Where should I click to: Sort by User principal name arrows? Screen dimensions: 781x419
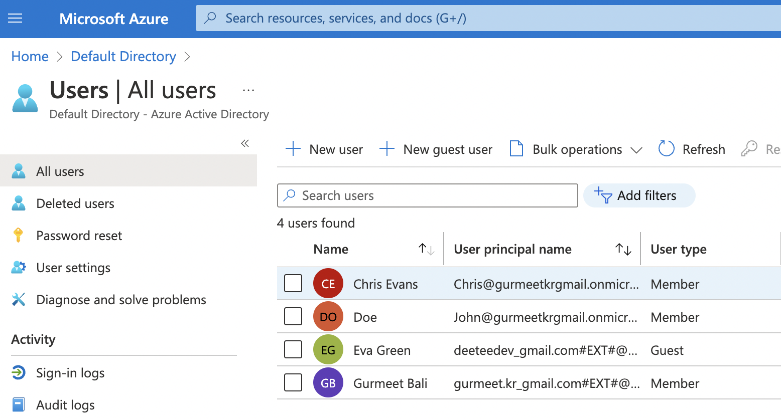[x=623, y=249]
